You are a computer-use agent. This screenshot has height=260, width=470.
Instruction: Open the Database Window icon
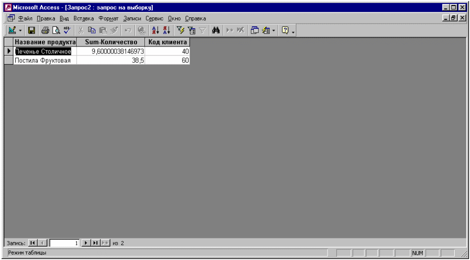click(x=255, y=30)
